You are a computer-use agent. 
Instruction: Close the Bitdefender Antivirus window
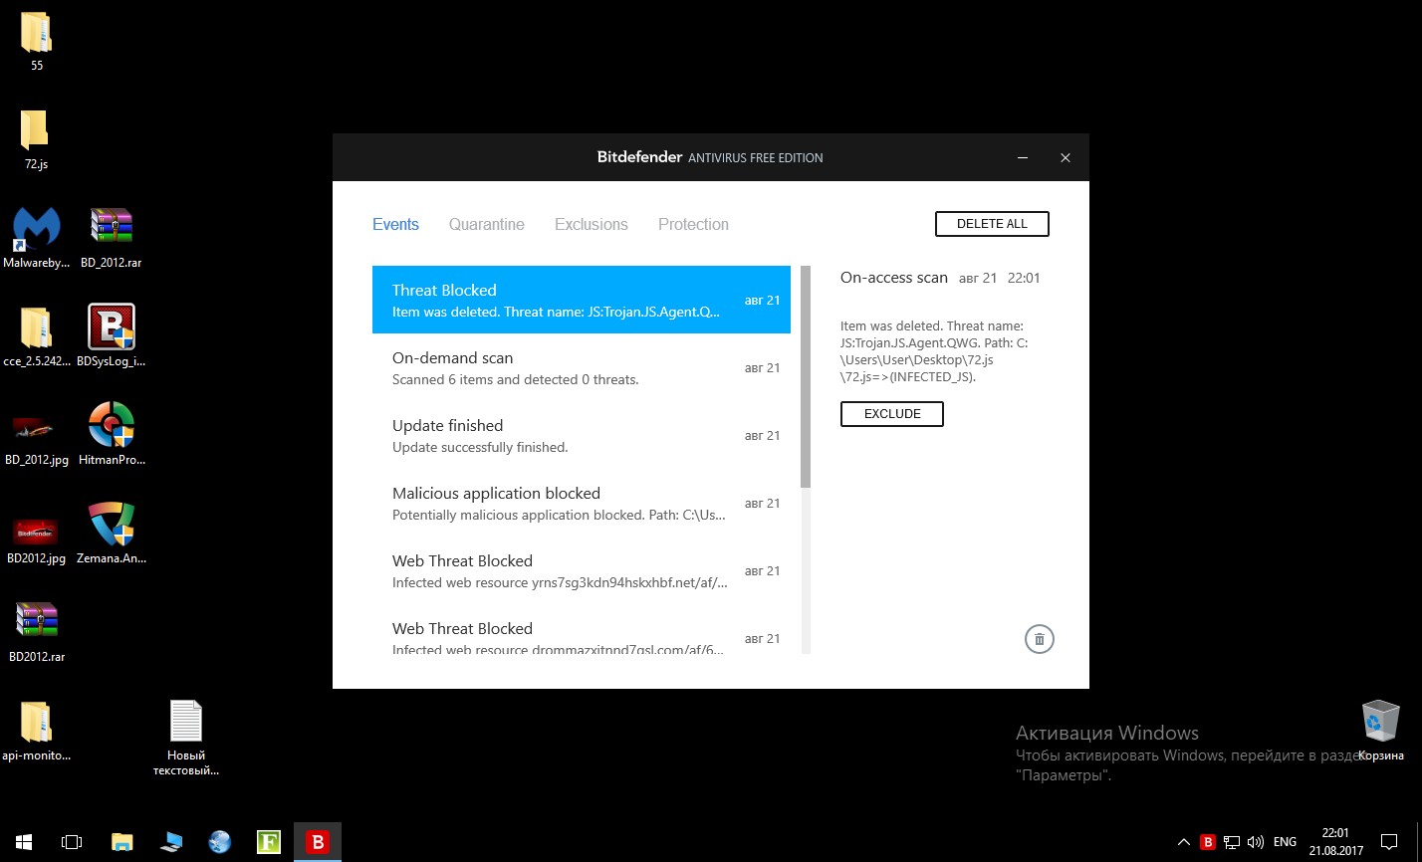tap(1065, 158)
